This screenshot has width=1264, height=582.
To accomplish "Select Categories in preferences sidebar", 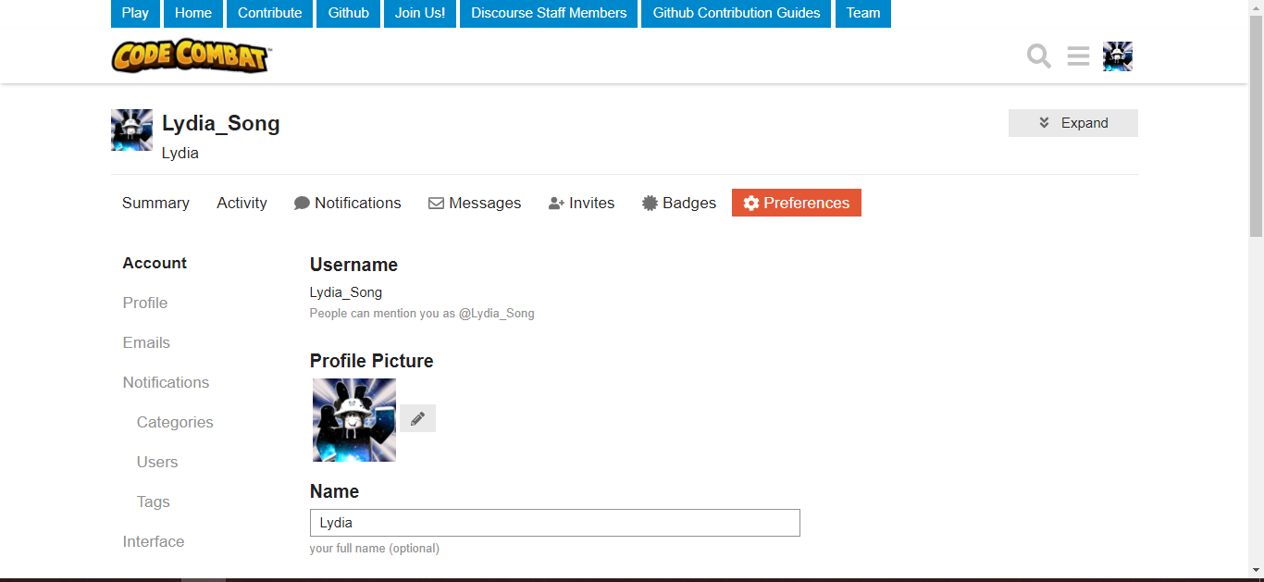I will click(x=175, y=422).
